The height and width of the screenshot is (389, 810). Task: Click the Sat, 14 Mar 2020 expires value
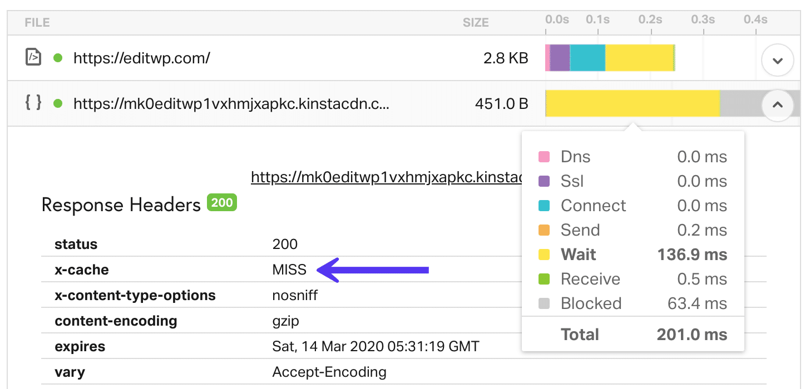coord(376,347)
